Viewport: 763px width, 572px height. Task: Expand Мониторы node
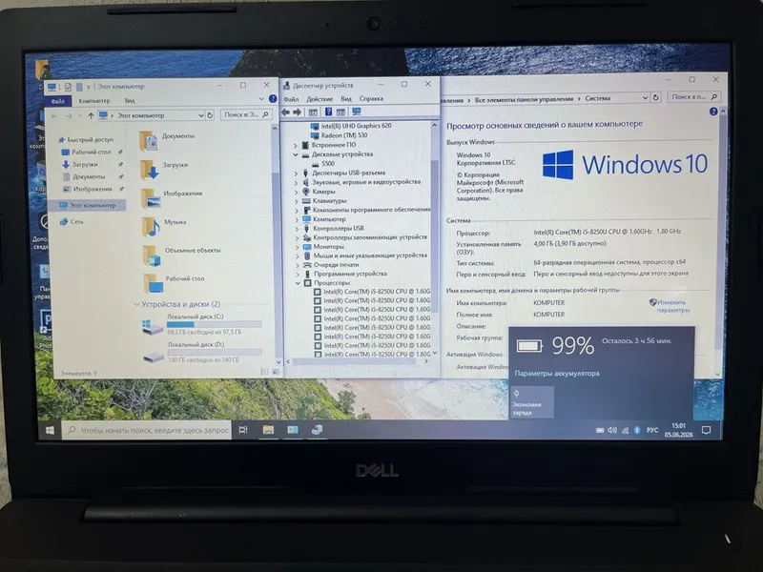[x=298, y=247]
